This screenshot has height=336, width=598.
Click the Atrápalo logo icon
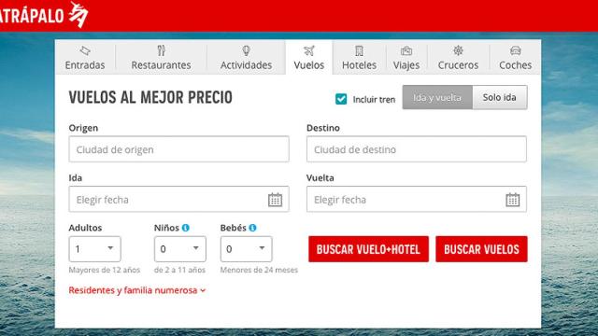(78, 15)
